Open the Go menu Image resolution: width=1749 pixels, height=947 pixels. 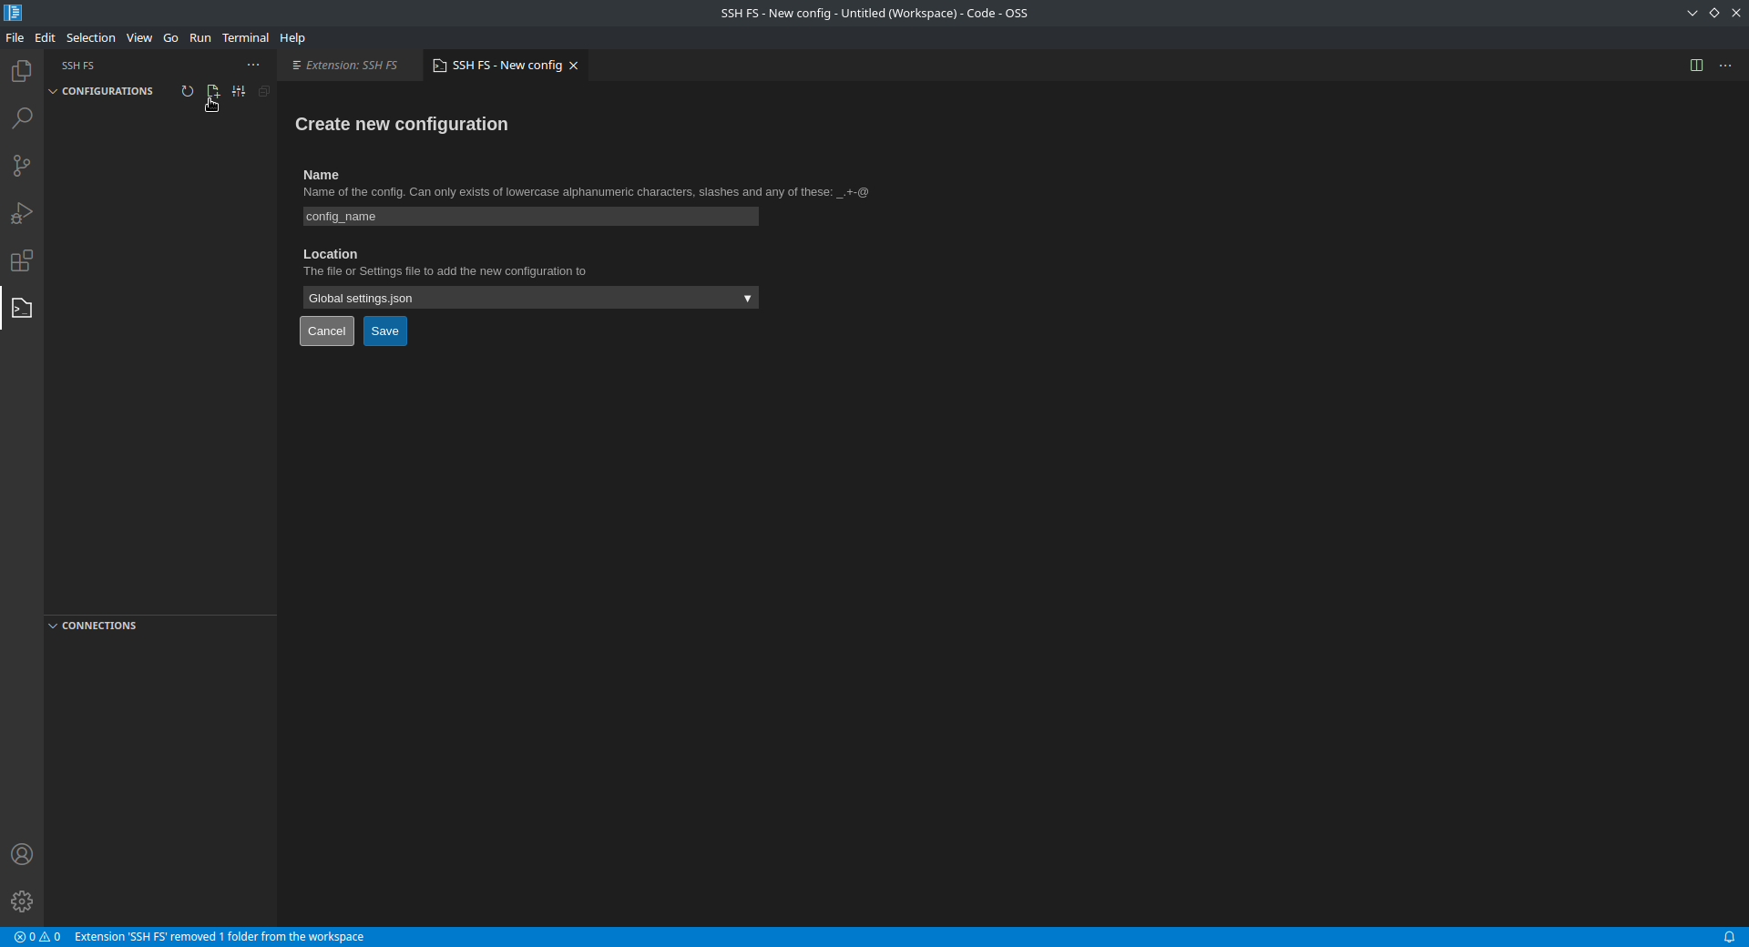point(170,37)
